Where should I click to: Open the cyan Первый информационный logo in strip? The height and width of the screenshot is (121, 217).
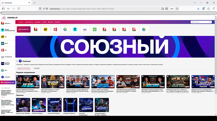point(75,29)
